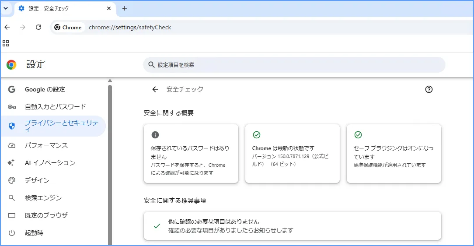Open 自動入力とパスワード settings
Screen dimensions: 474x246
point(53,107)
